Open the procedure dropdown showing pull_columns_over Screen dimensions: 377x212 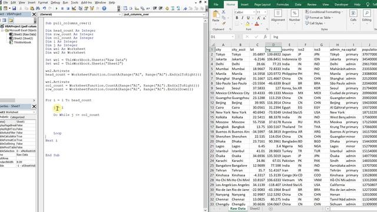click(203, 14)
